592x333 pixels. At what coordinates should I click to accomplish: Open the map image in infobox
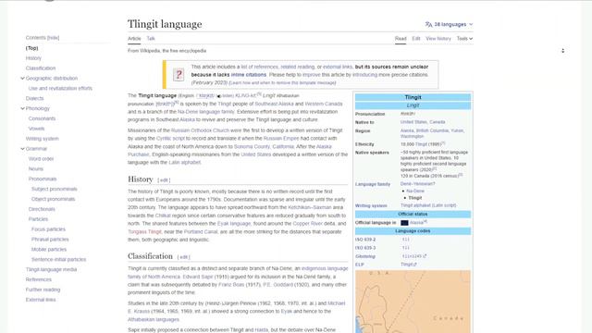(413, 302)
